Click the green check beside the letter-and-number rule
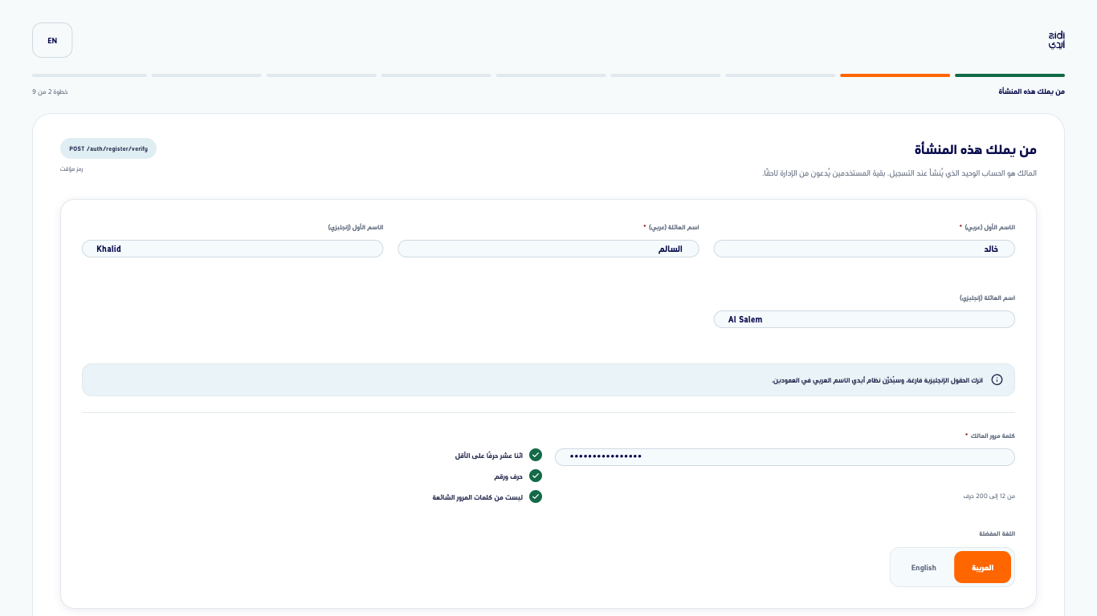Screen dimensions: 1097x616 (536, 476)
